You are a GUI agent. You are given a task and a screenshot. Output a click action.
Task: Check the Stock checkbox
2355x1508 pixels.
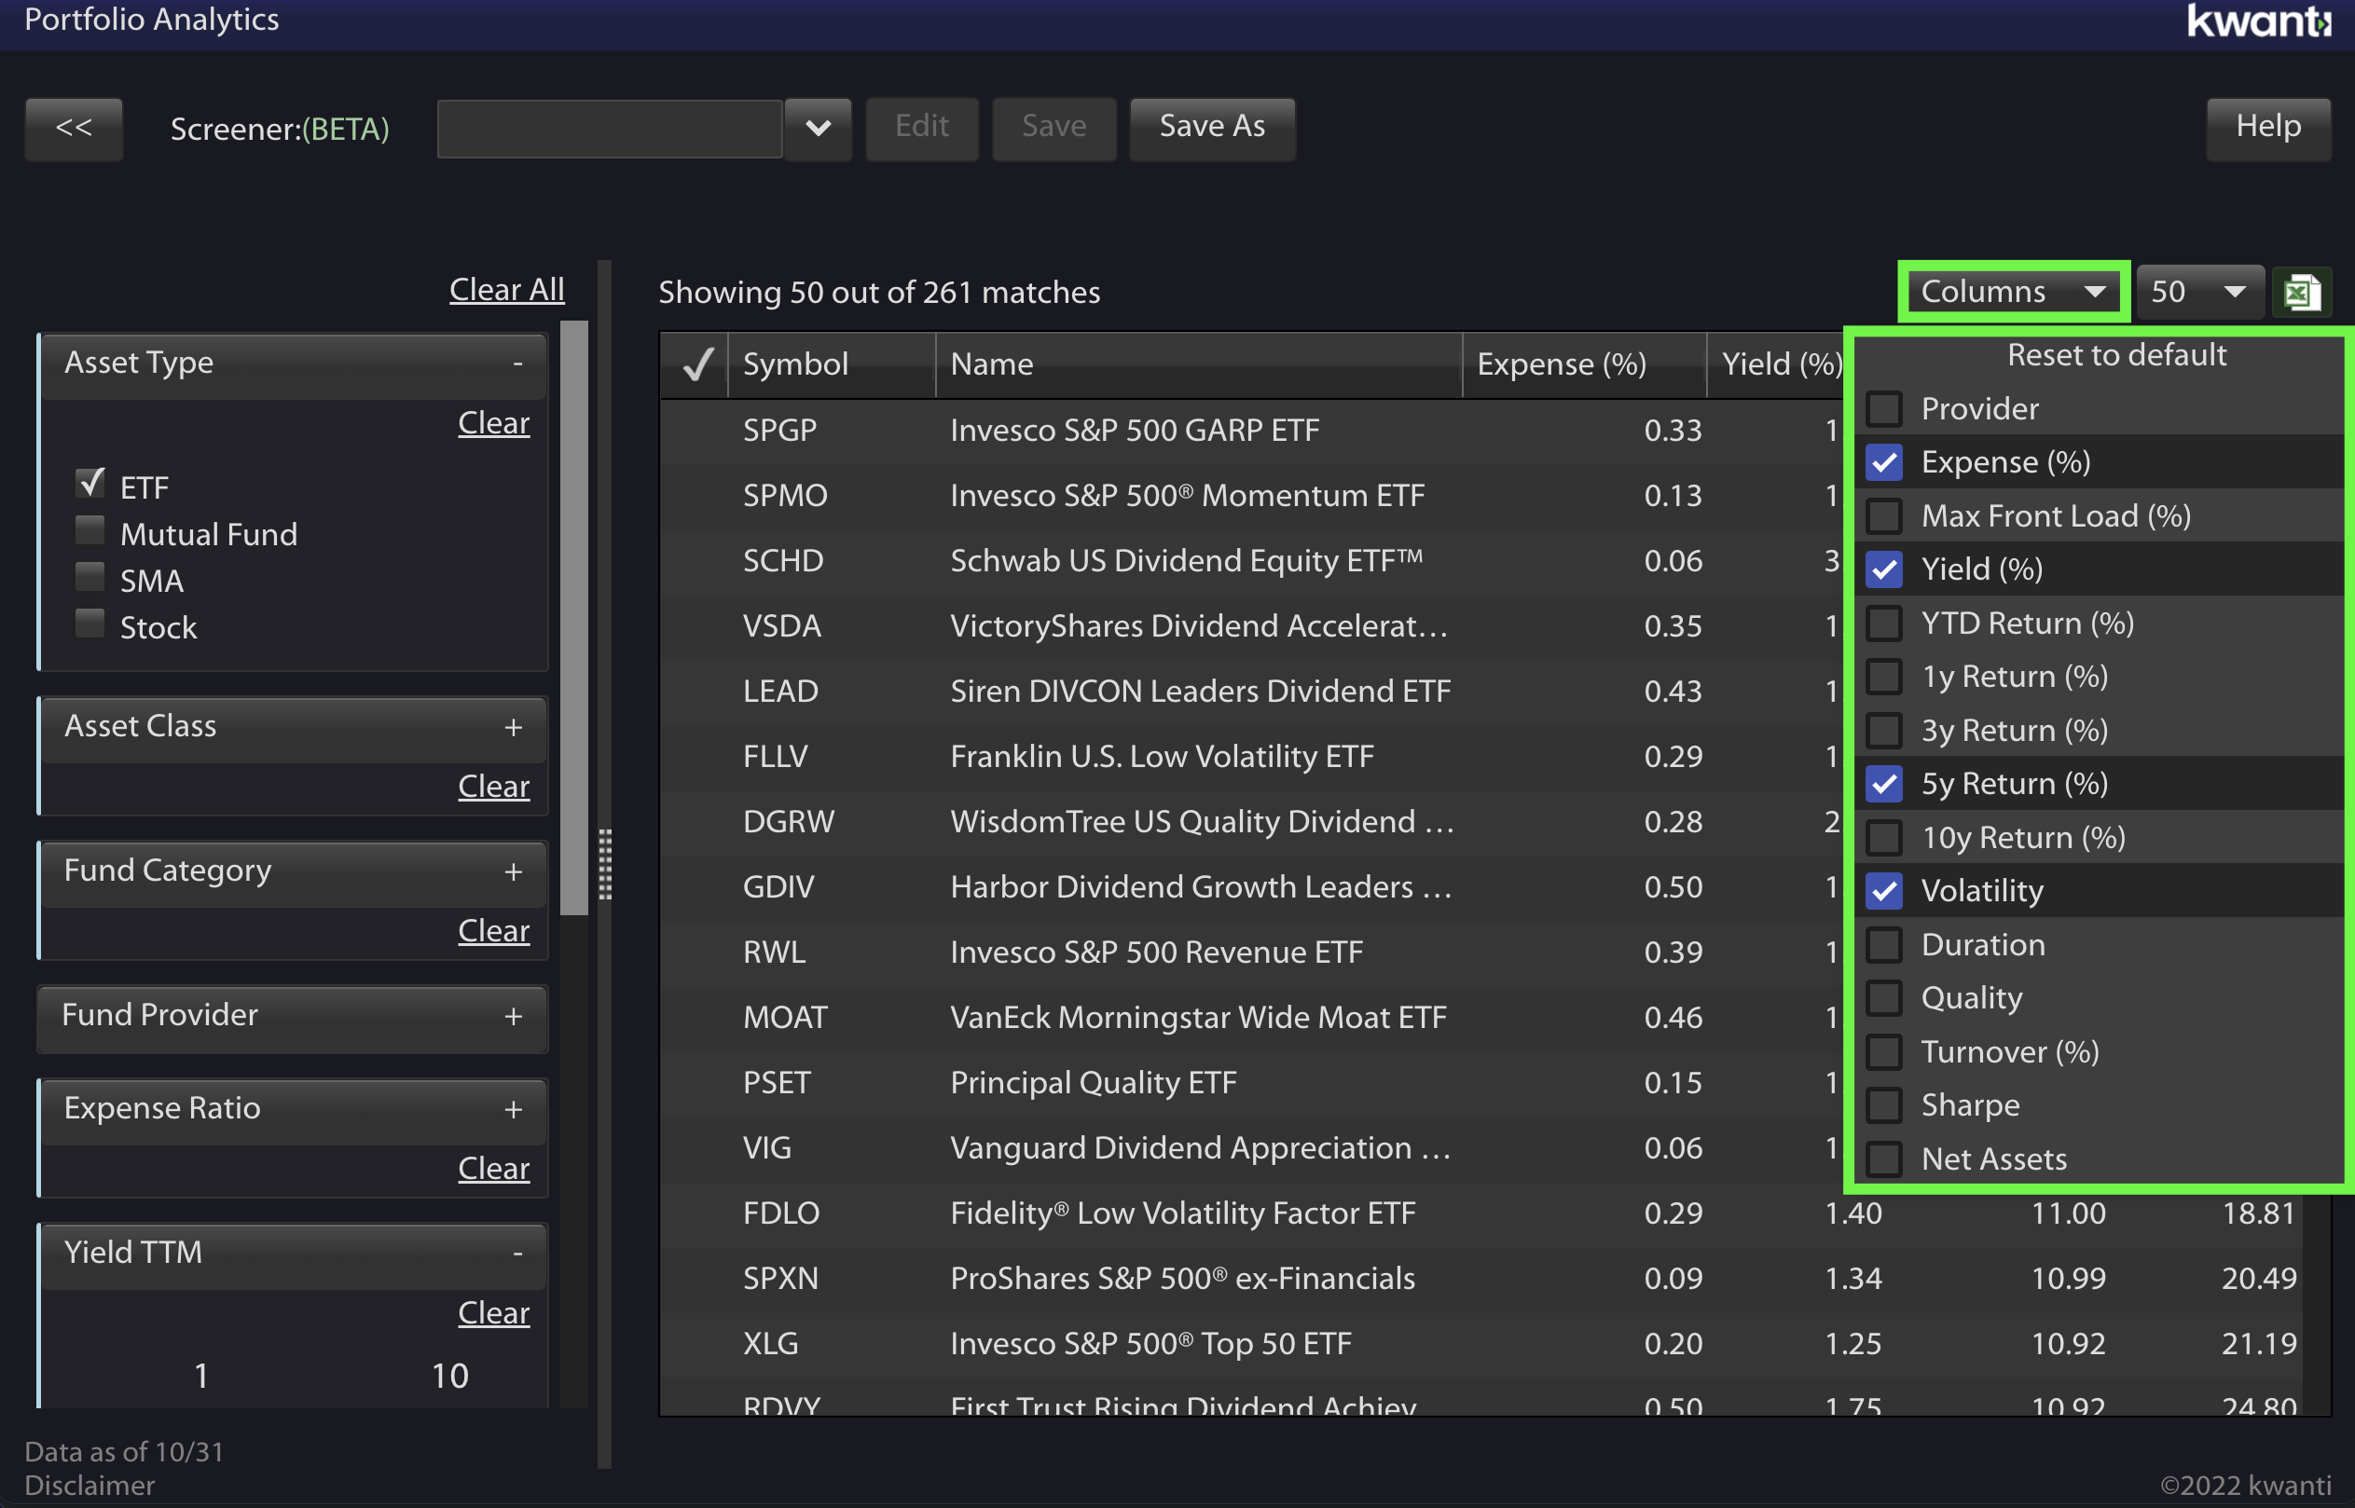tap(90, 624)
